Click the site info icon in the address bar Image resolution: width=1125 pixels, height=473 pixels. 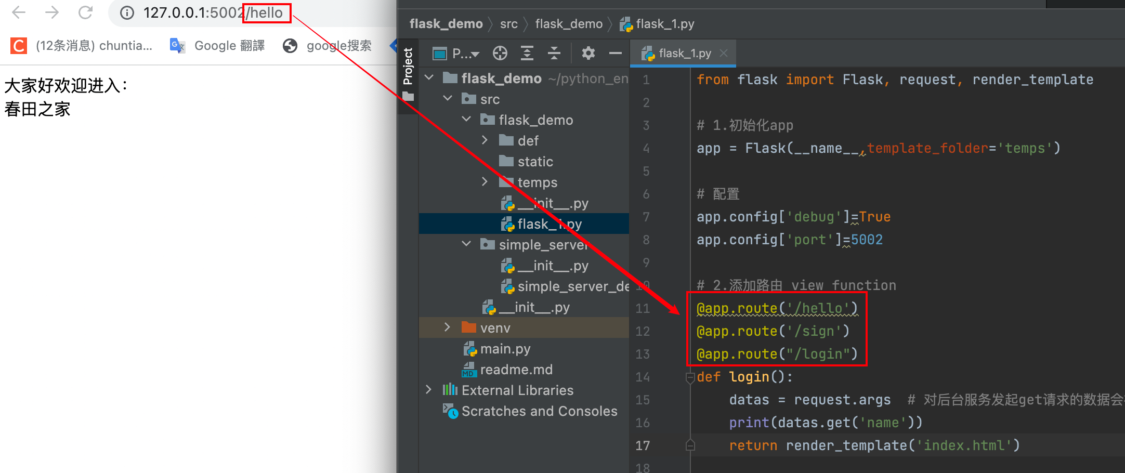[x=126, y=12]
